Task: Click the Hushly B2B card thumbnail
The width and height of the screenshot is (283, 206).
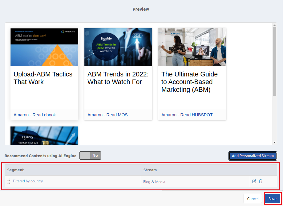Action: coord(44,136)
